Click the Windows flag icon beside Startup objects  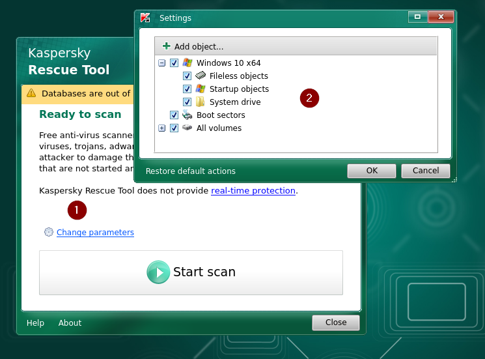(x=201, y=89)
